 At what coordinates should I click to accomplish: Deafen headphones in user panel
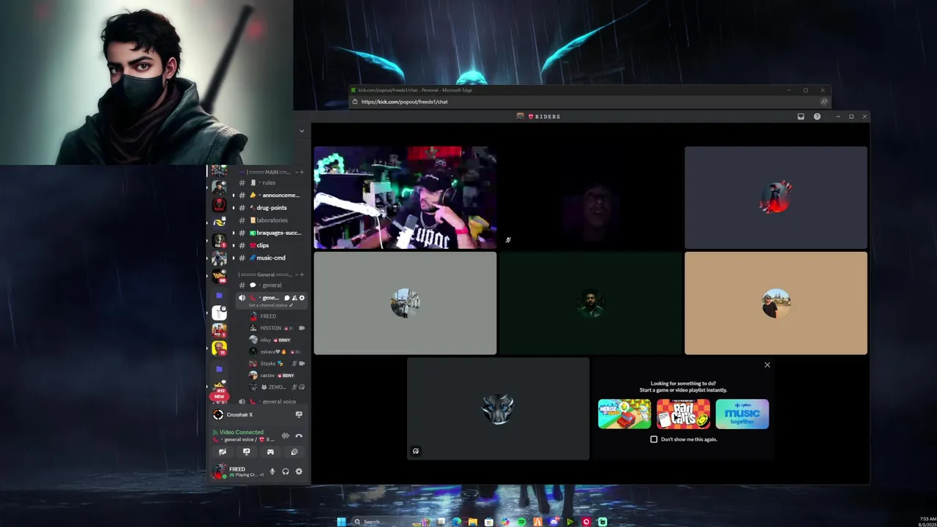[285, 471]
